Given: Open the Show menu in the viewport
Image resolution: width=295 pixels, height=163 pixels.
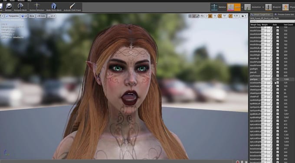Looking at the screenshot, I should (32, 16).
